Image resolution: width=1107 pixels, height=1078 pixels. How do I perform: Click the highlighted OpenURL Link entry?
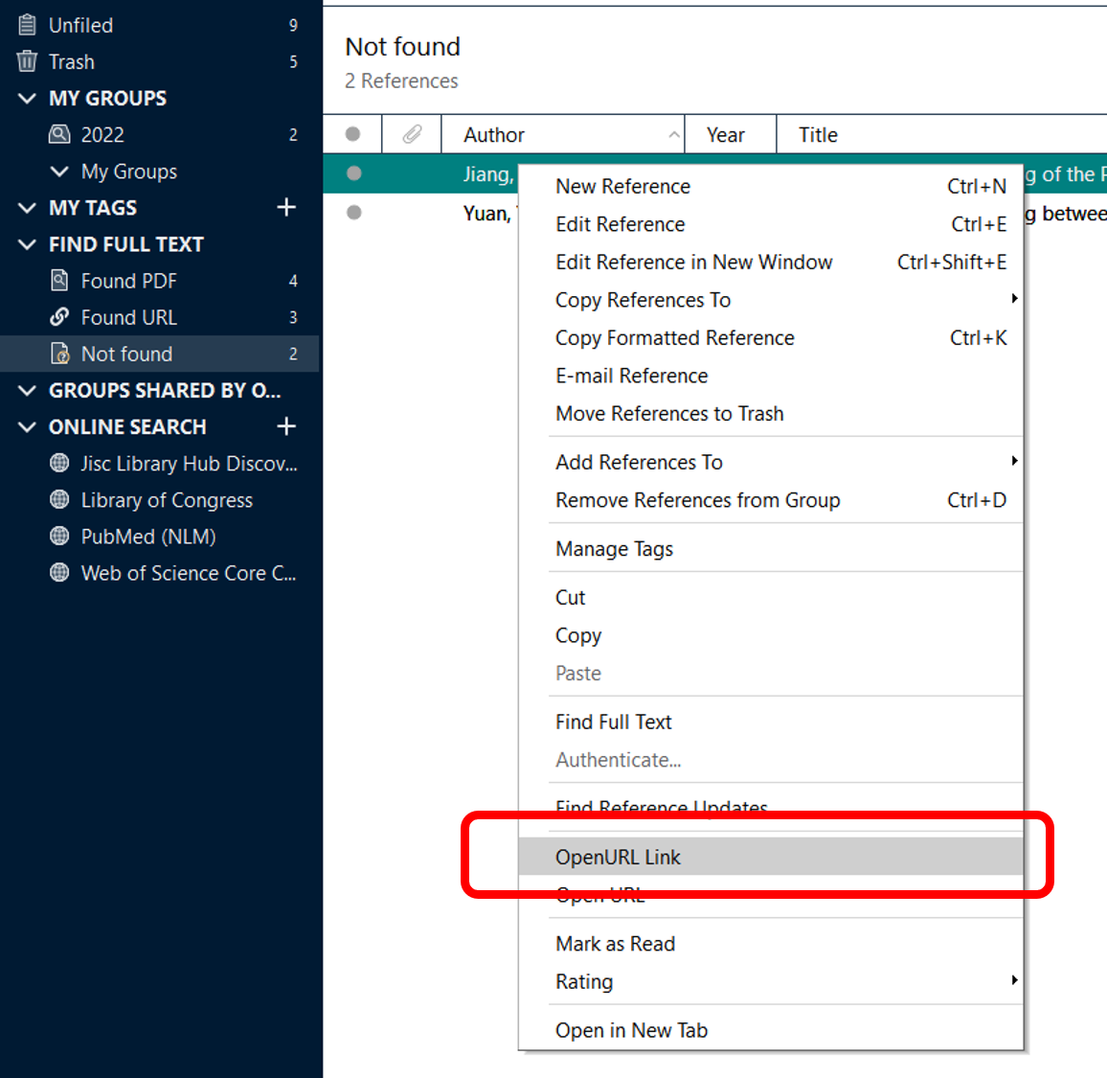coord(771,857)
